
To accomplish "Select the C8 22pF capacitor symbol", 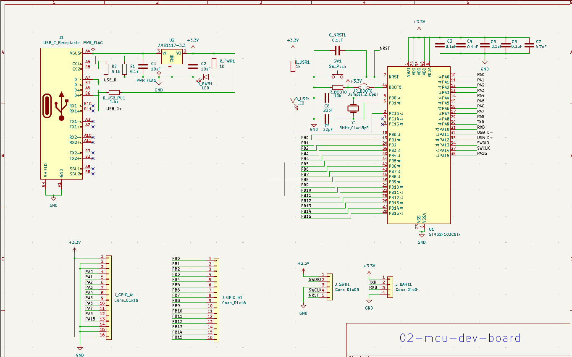I will pyautogui.click(x=327, y=97).
